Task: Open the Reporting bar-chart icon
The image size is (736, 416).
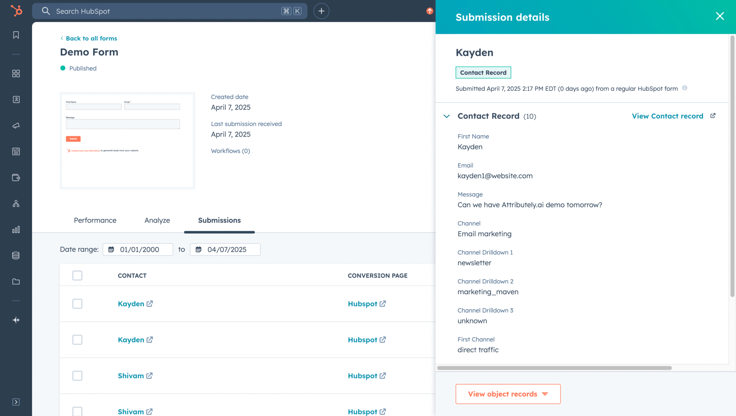Action: pos(15,230)
